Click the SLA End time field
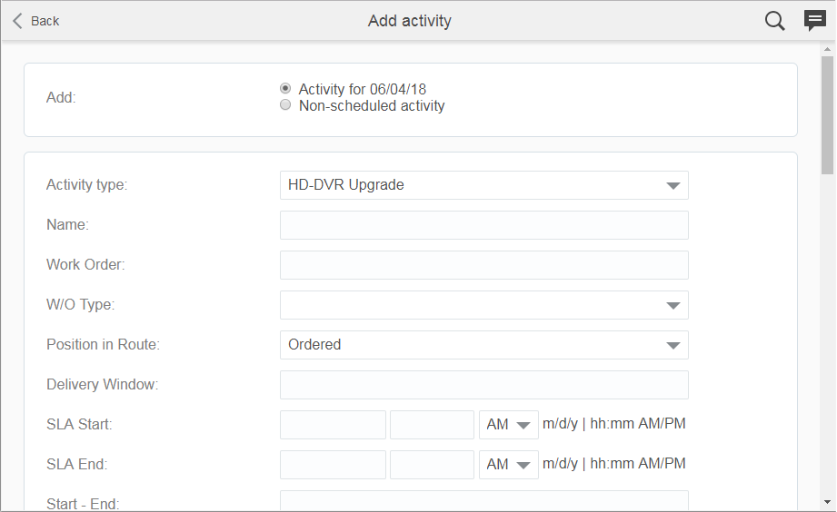837x512 pixels. point(432,465)
